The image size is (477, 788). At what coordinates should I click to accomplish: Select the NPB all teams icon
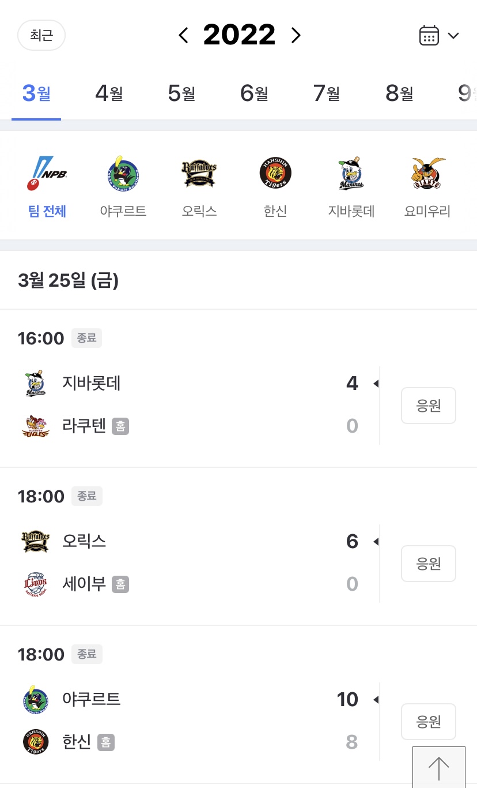point(47,173)
